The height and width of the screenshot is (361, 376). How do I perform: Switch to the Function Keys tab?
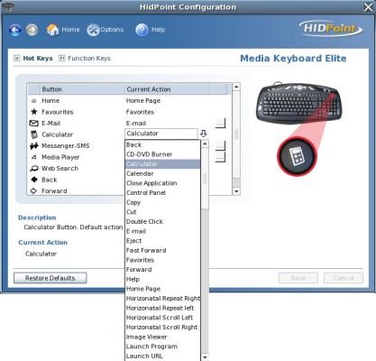pos(85,59)
